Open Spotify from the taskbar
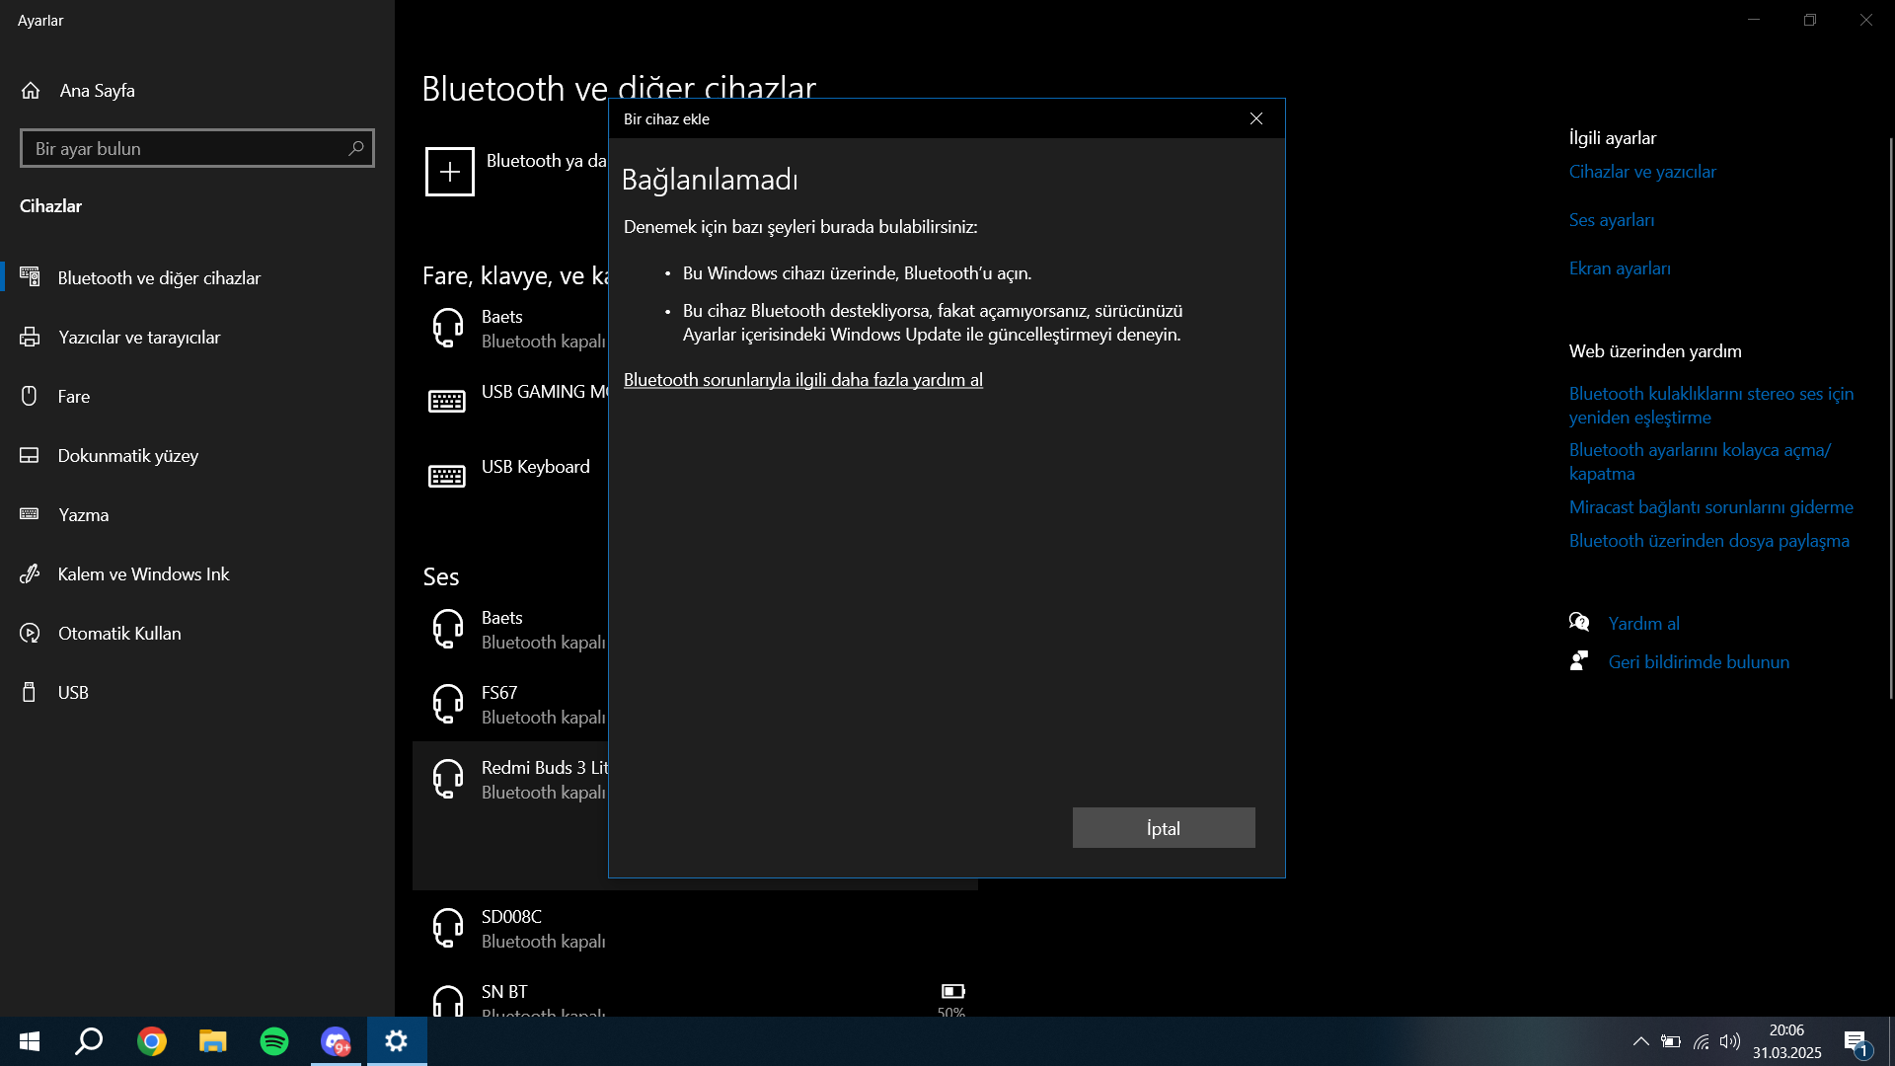Image resolution: width=1895 pixels, height=1066 pixels. click(x=274, y=1041)
